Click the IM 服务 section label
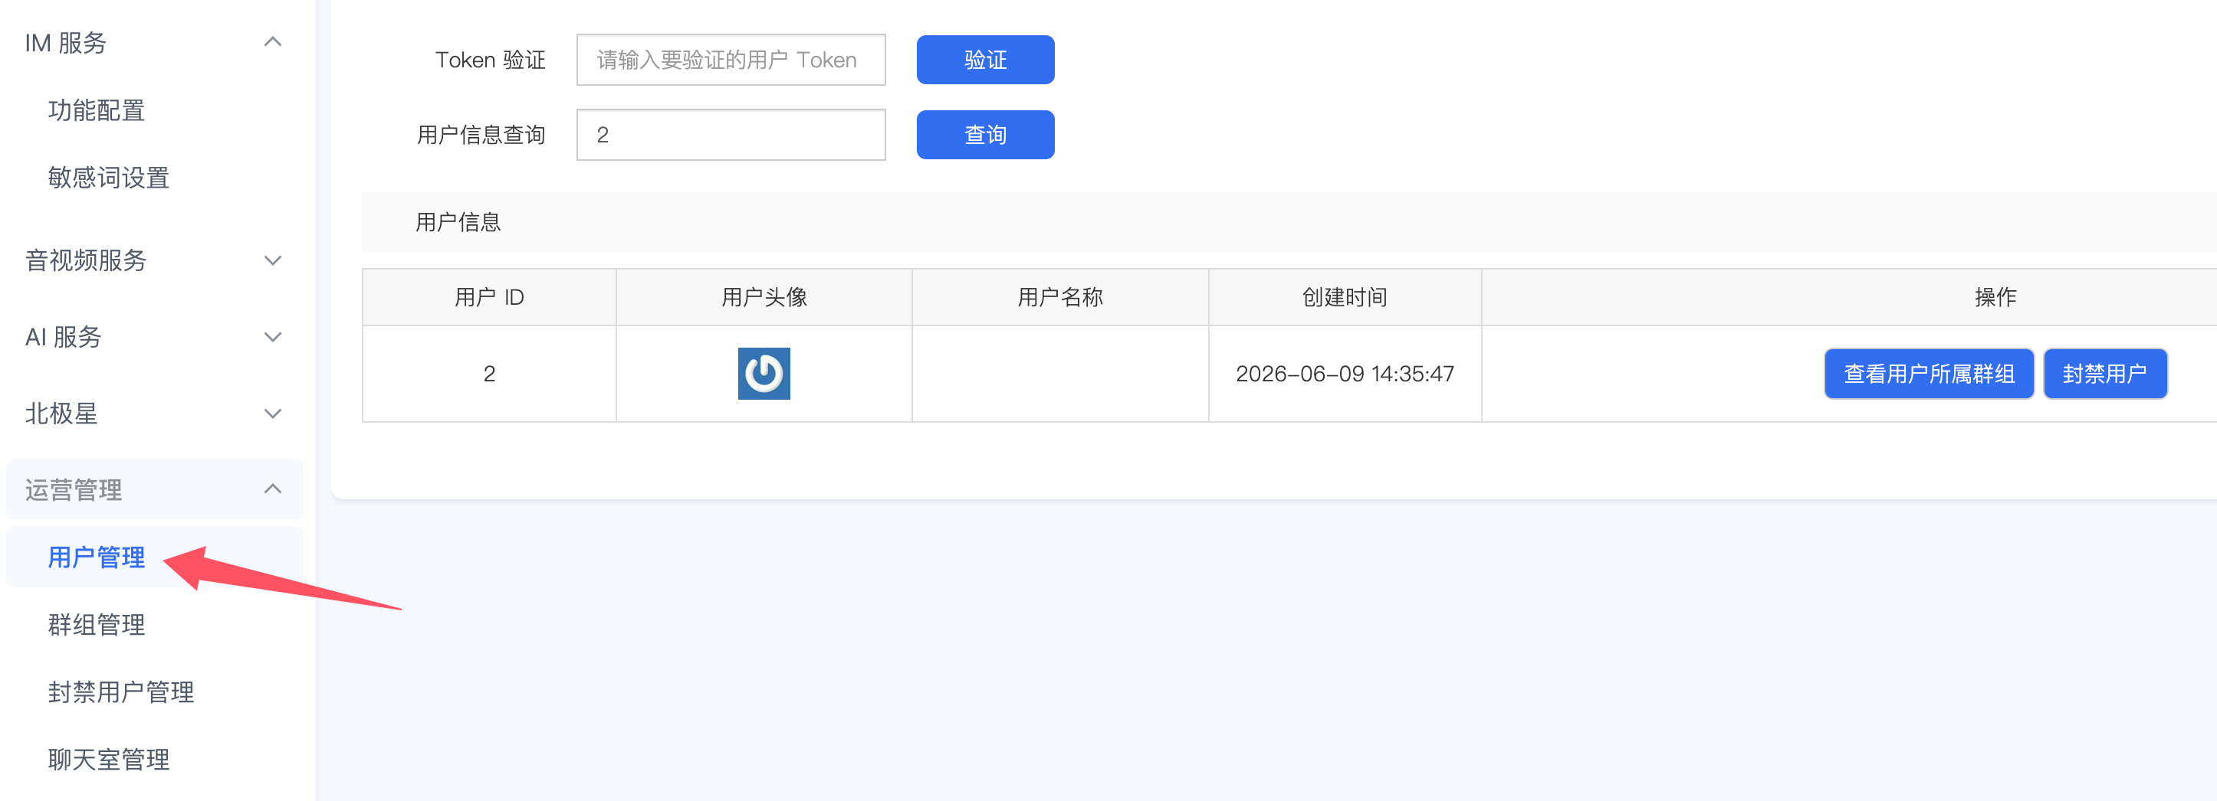The height and width of the screenshot is (801, 2217). pyautogui.click(x=65, y=42)
